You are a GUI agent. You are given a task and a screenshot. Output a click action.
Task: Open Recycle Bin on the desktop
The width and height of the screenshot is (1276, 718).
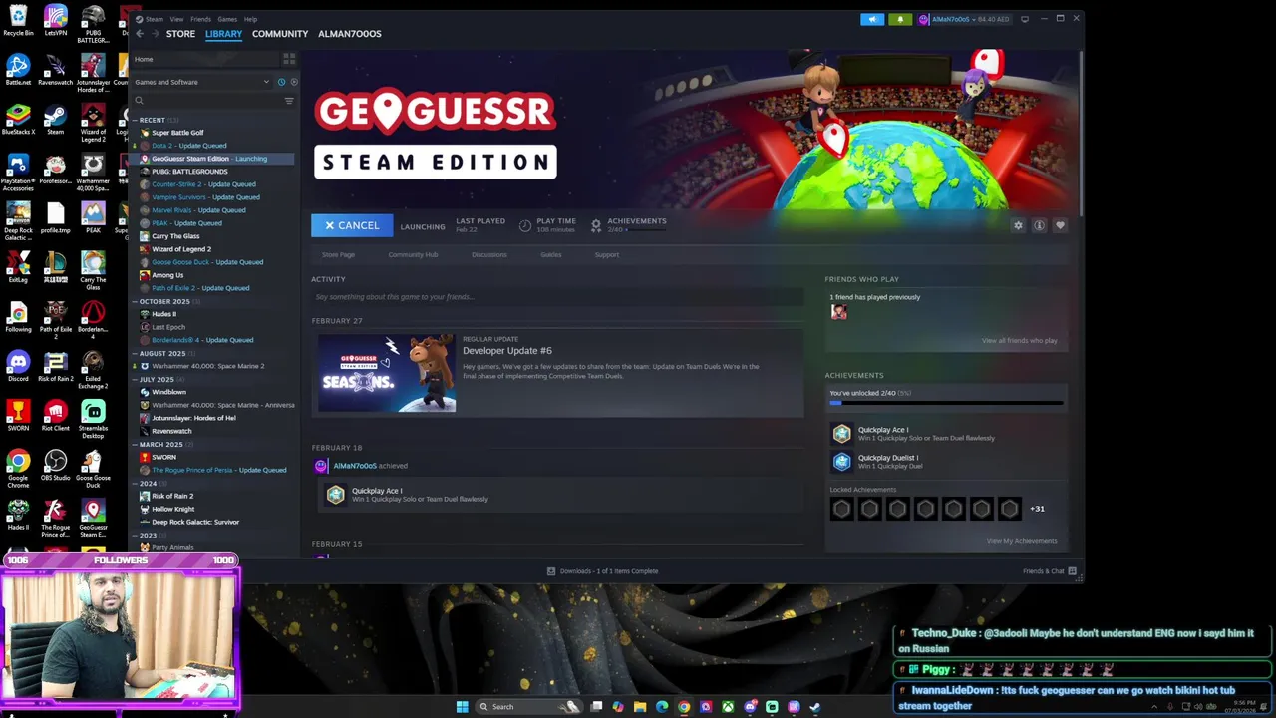[x=18, y=20]
